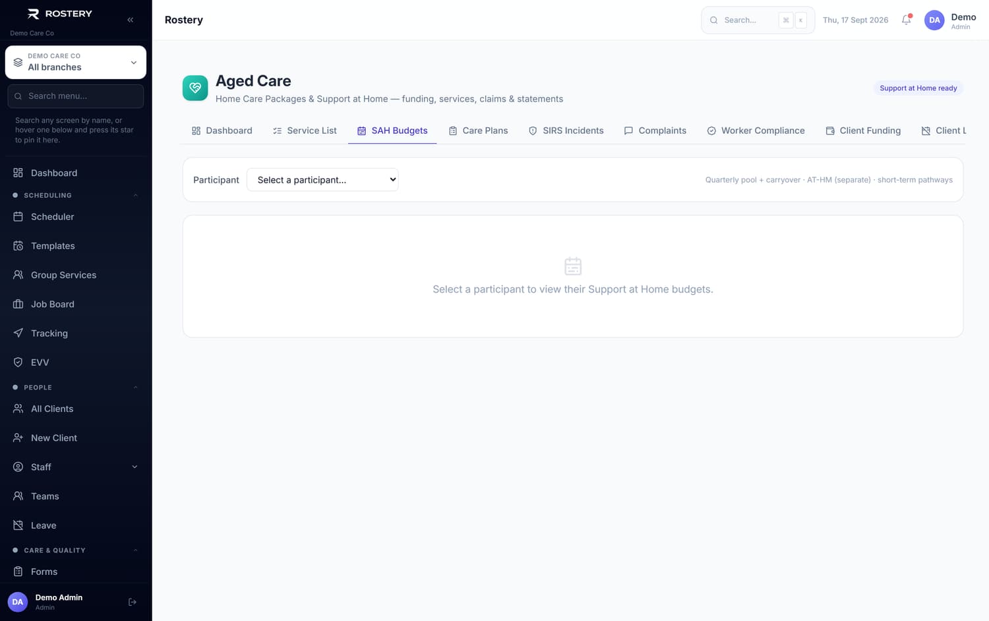This screenshot has width=989, height=621.
Task: Click the magnifier icon in Search menu field
Action: 18,96
